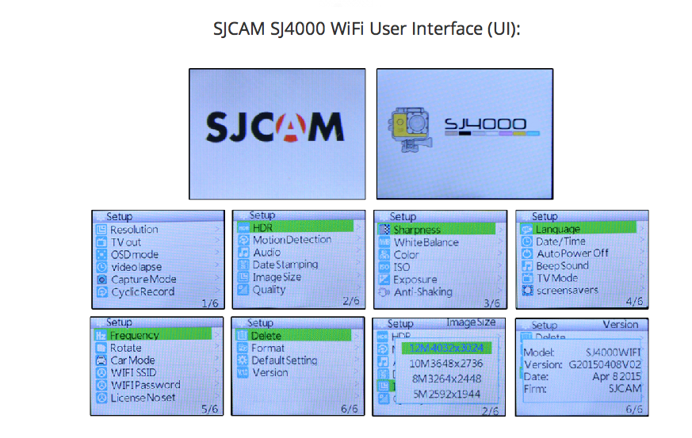This screenshot has width=692, height=438.
Task: Click the '3/6' page indicator
Action: (492, 303)
